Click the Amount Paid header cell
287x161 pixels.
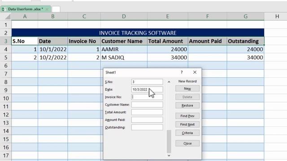(207, 41)
